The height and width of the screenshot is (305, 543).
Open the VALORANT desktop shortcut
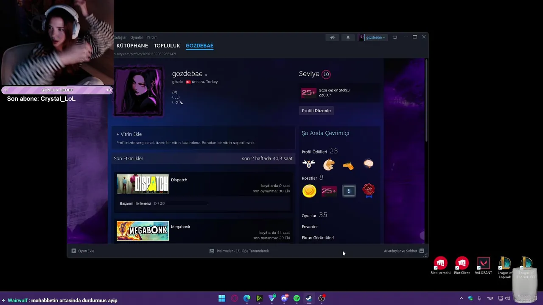tap(483, 266)
